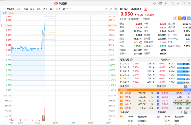Viewport: 191px width, 125px height.
Task: Click the blue minus button beside 卖
Action: point(189,19)
